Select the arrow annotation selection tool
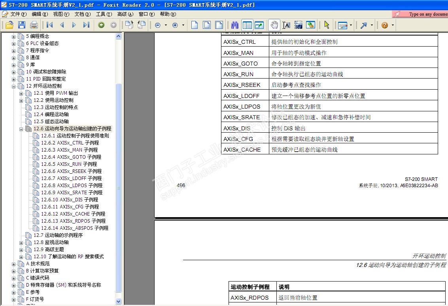The height and width of the screenshot is (306, 448). 327,25
